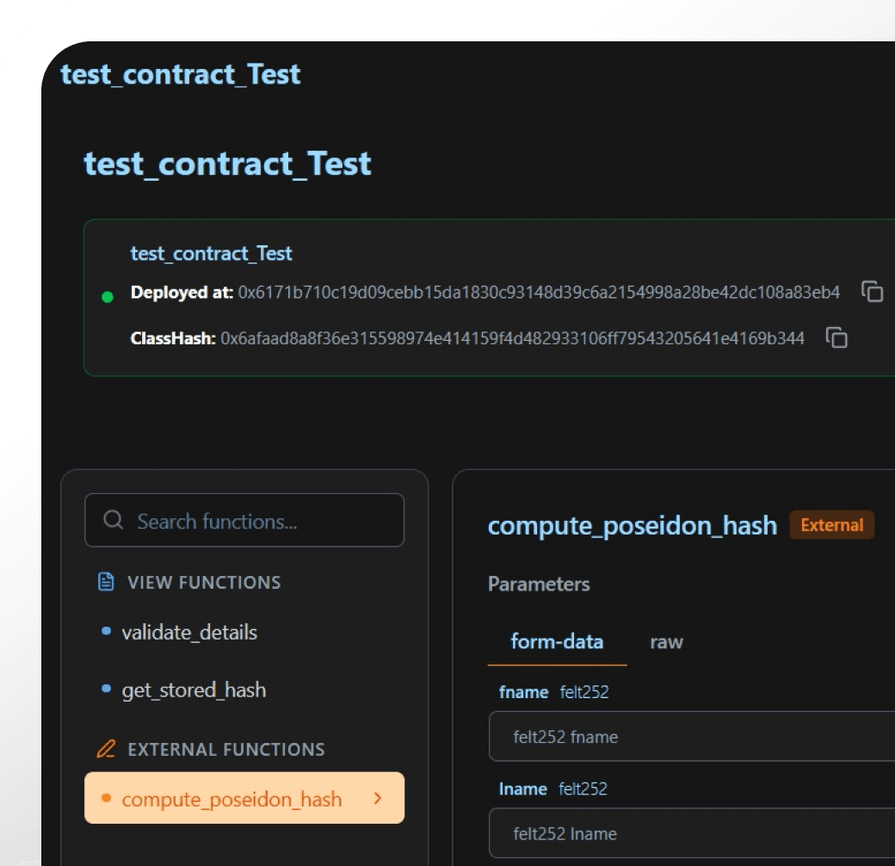Expand compute_poseidon_hash using its chevron arrow
Viewport: 895px width, 866px height.
coord(377,799)
